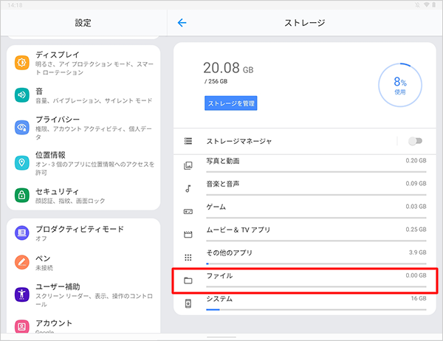Open ムービー & TV アプリ category
Viewport: 443px width, 341px height.
(x=304, y=235)
